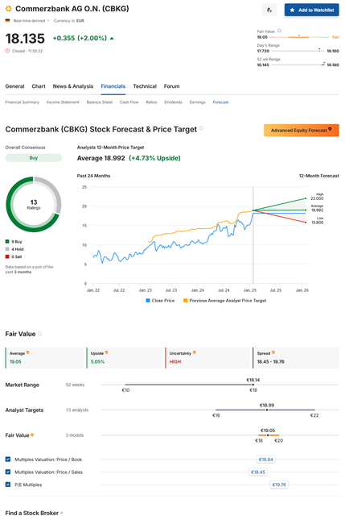Click the €19.76 P/E Multiples value tag
345x516 pixels.
(x=279, y=485)
